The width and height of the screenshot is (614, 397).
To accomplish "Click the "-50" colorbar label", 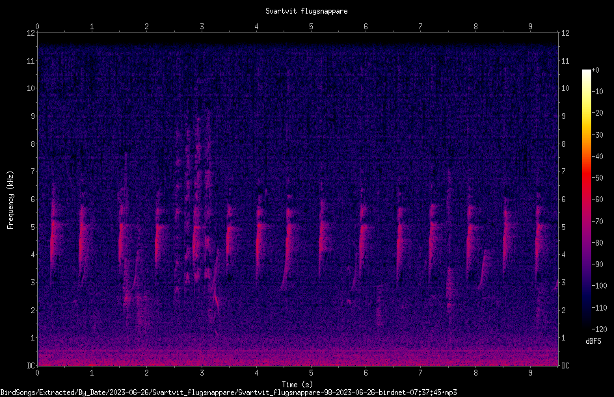I will tap(597, 178).
